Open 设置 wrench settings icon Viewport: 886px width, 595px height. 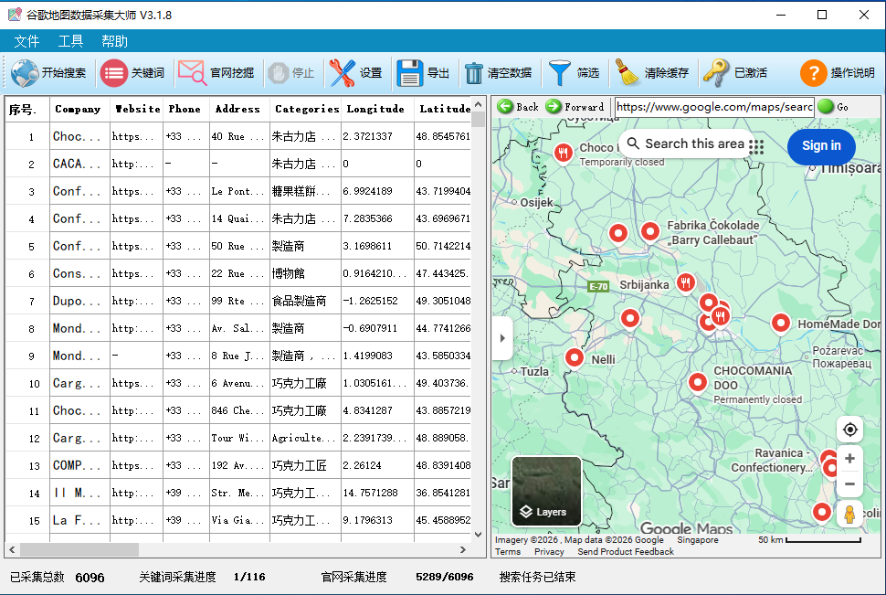click(x=343, y=73)
